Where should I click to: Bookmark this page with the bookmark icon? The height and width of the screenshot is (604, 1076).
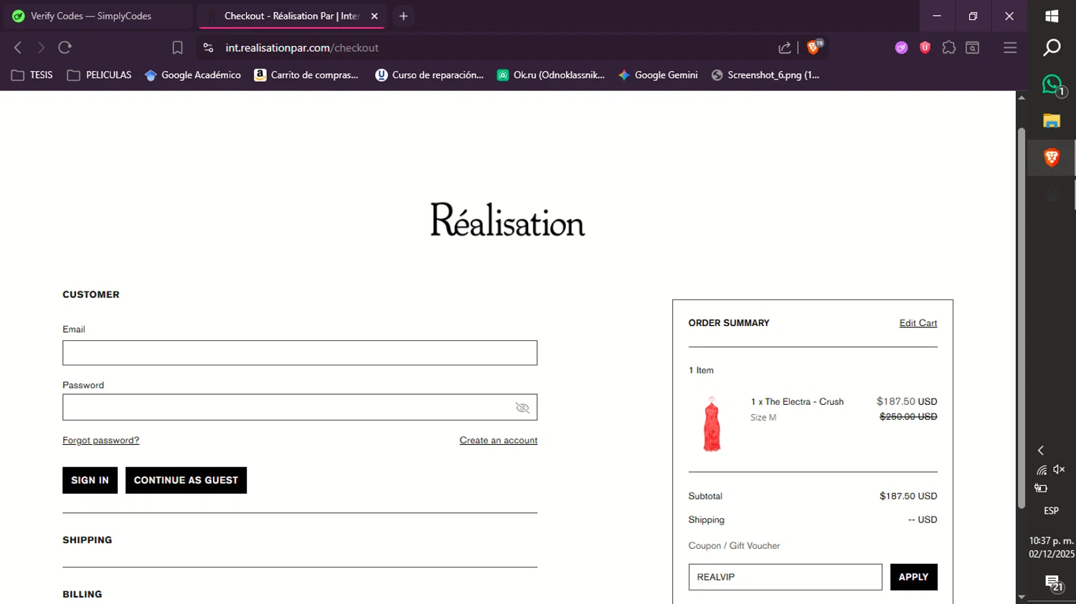pyautogui.click(x=177, y=48)
